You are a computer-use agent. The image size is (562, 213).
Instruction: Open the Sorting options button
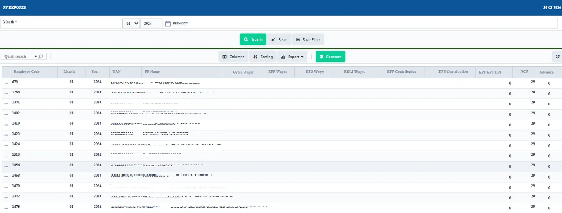pos(263,57)
